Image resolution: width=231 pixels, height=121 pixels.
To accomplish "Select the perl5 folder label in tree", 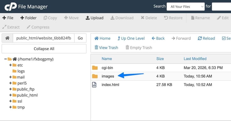I will point(22,83).
